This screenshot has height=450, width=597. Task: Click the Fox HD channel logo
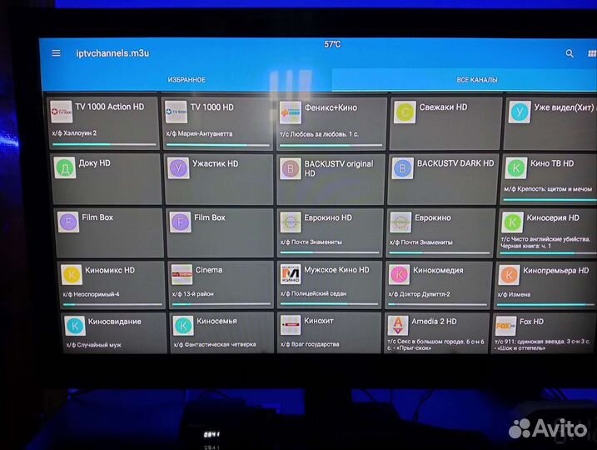pyautogui.click(x=505, y=325)
